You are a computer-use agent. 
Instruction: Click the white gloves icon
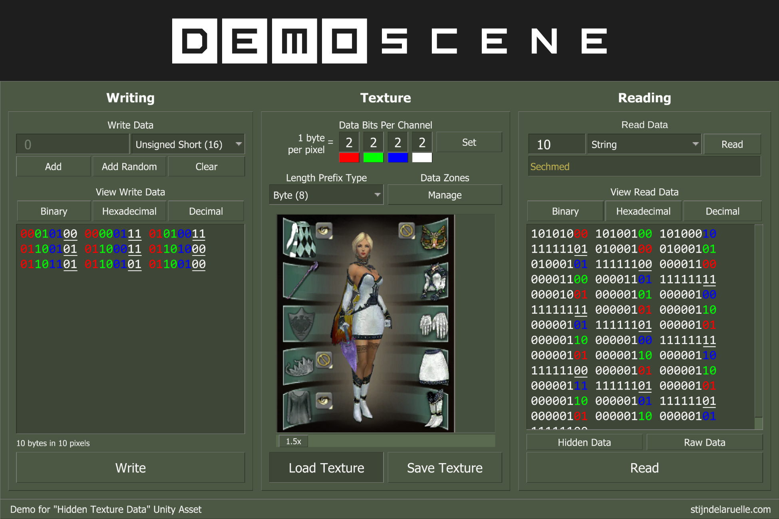pos(434,326)
